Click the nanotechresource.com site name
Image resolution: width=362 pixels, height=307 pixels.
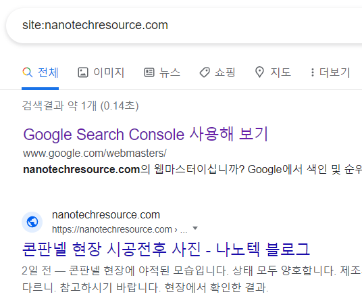pyautogui.click(x=106, y=215)
